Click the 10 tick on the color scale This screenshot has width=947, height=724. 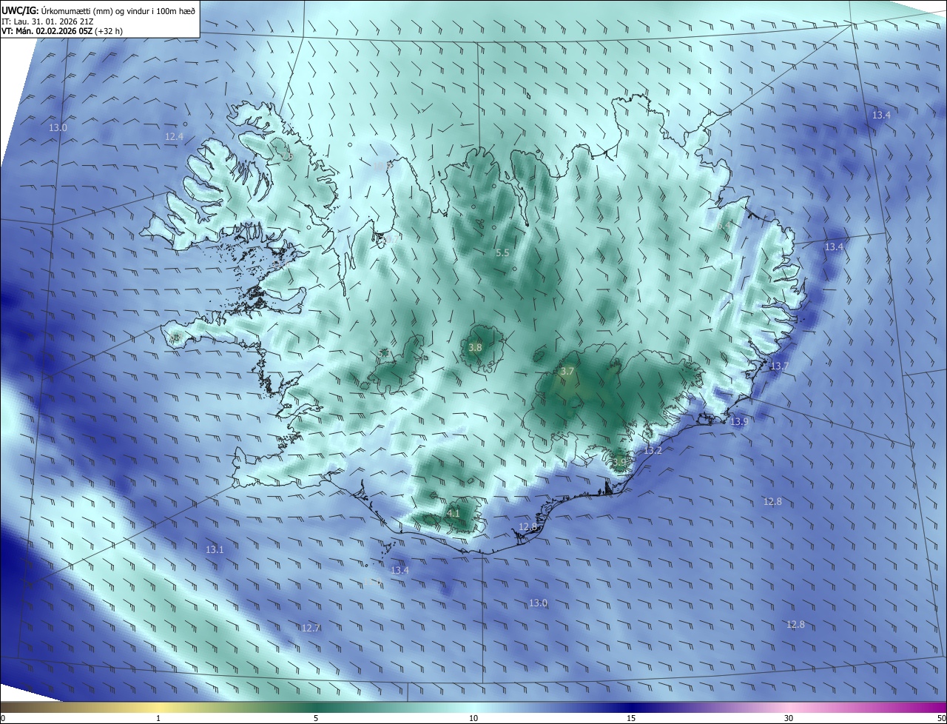[x=473, y=718]
